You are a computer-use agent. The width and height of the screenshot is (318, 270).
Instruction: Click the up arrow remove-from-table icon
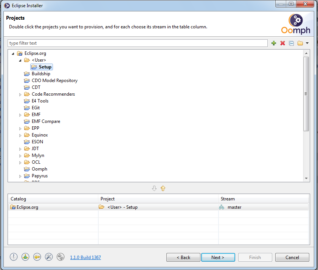pyautogui.click(x=163, y=188)
